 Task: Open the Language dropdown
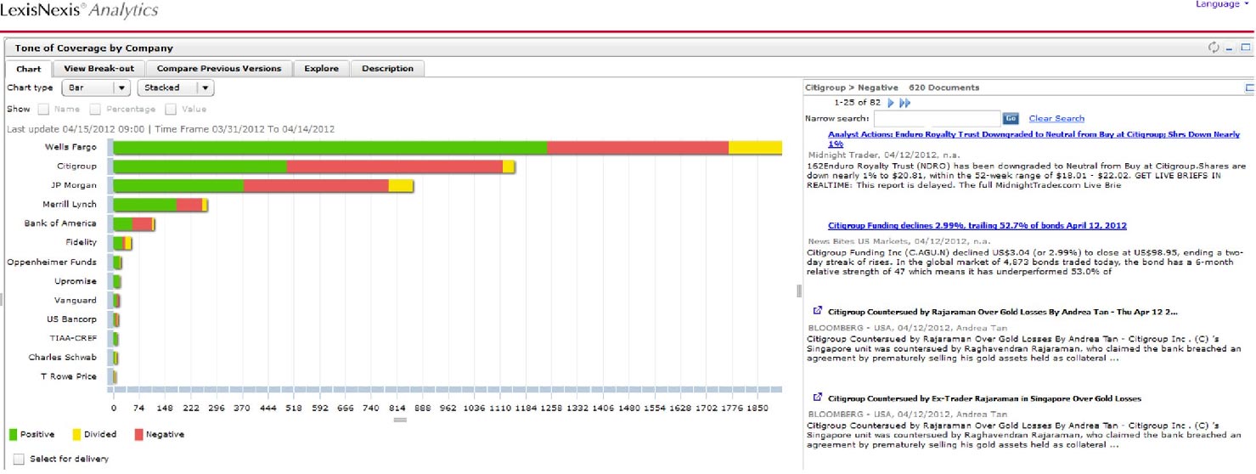pyautogui.click(x=1222, y=4)
